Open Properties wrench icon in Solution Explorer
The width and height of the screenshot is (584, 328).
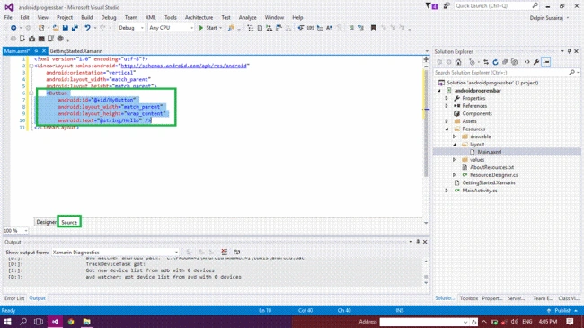tap(536, 62)
